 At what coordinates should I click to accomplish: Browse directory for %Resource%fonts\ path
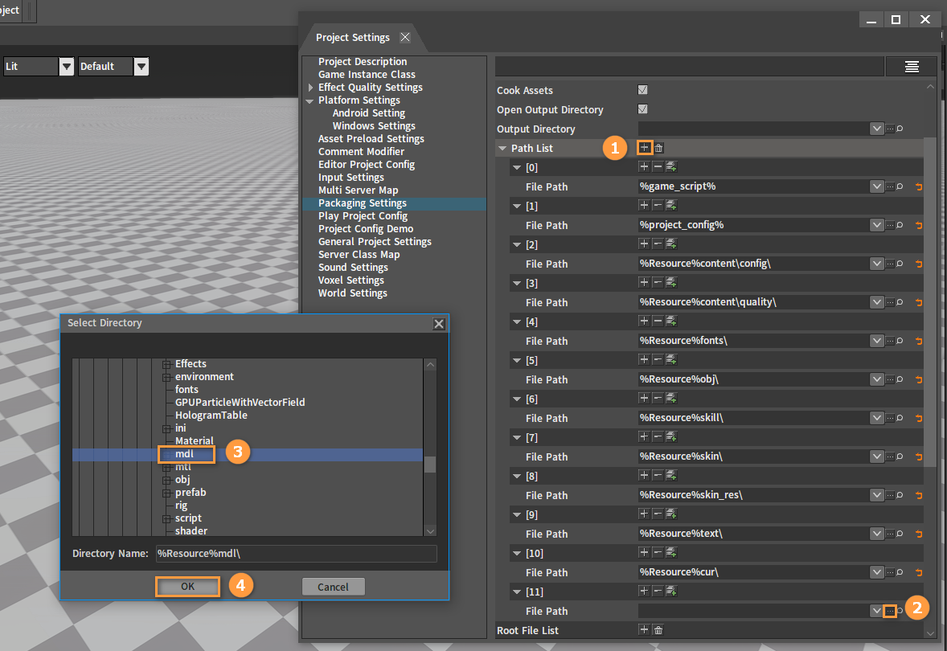(890, 342)
